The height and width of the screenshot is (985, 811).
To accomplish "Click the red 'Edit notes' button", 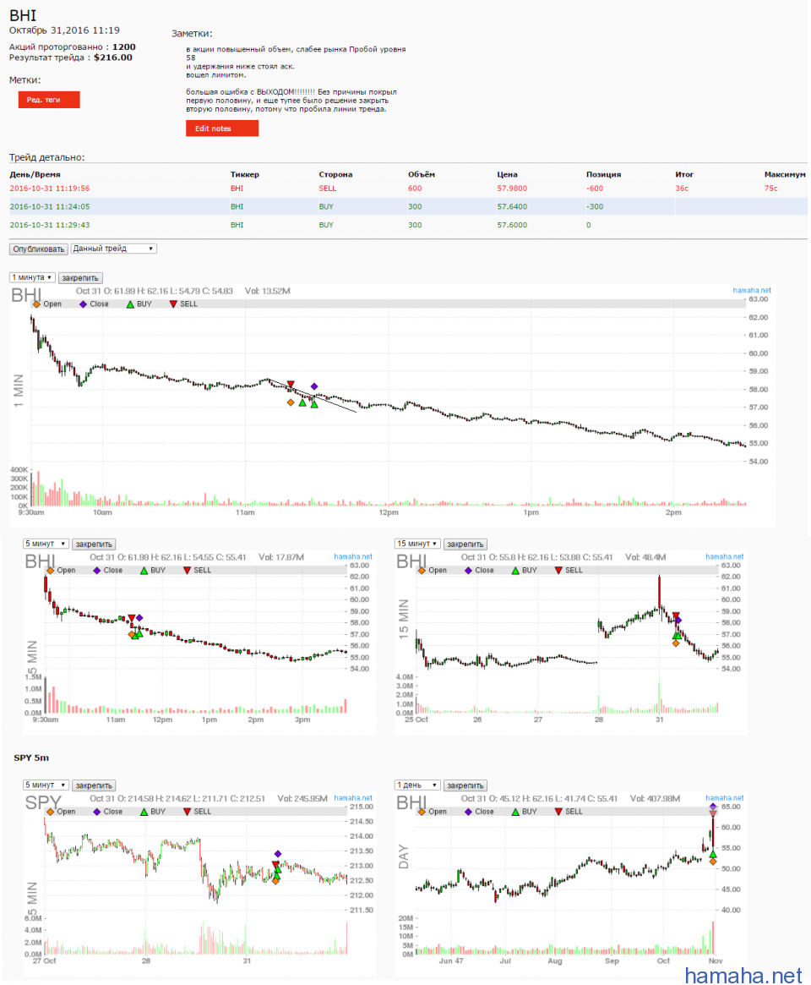I will coord(221,129).
